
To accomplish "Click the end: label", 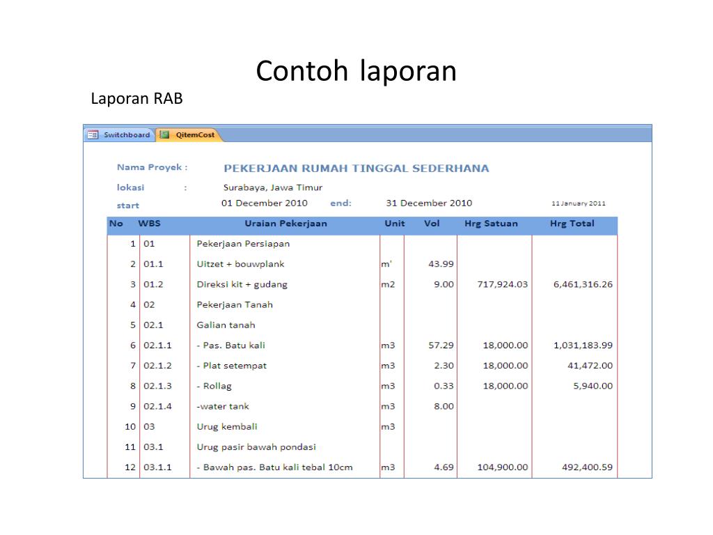I will tap(340, 203).
